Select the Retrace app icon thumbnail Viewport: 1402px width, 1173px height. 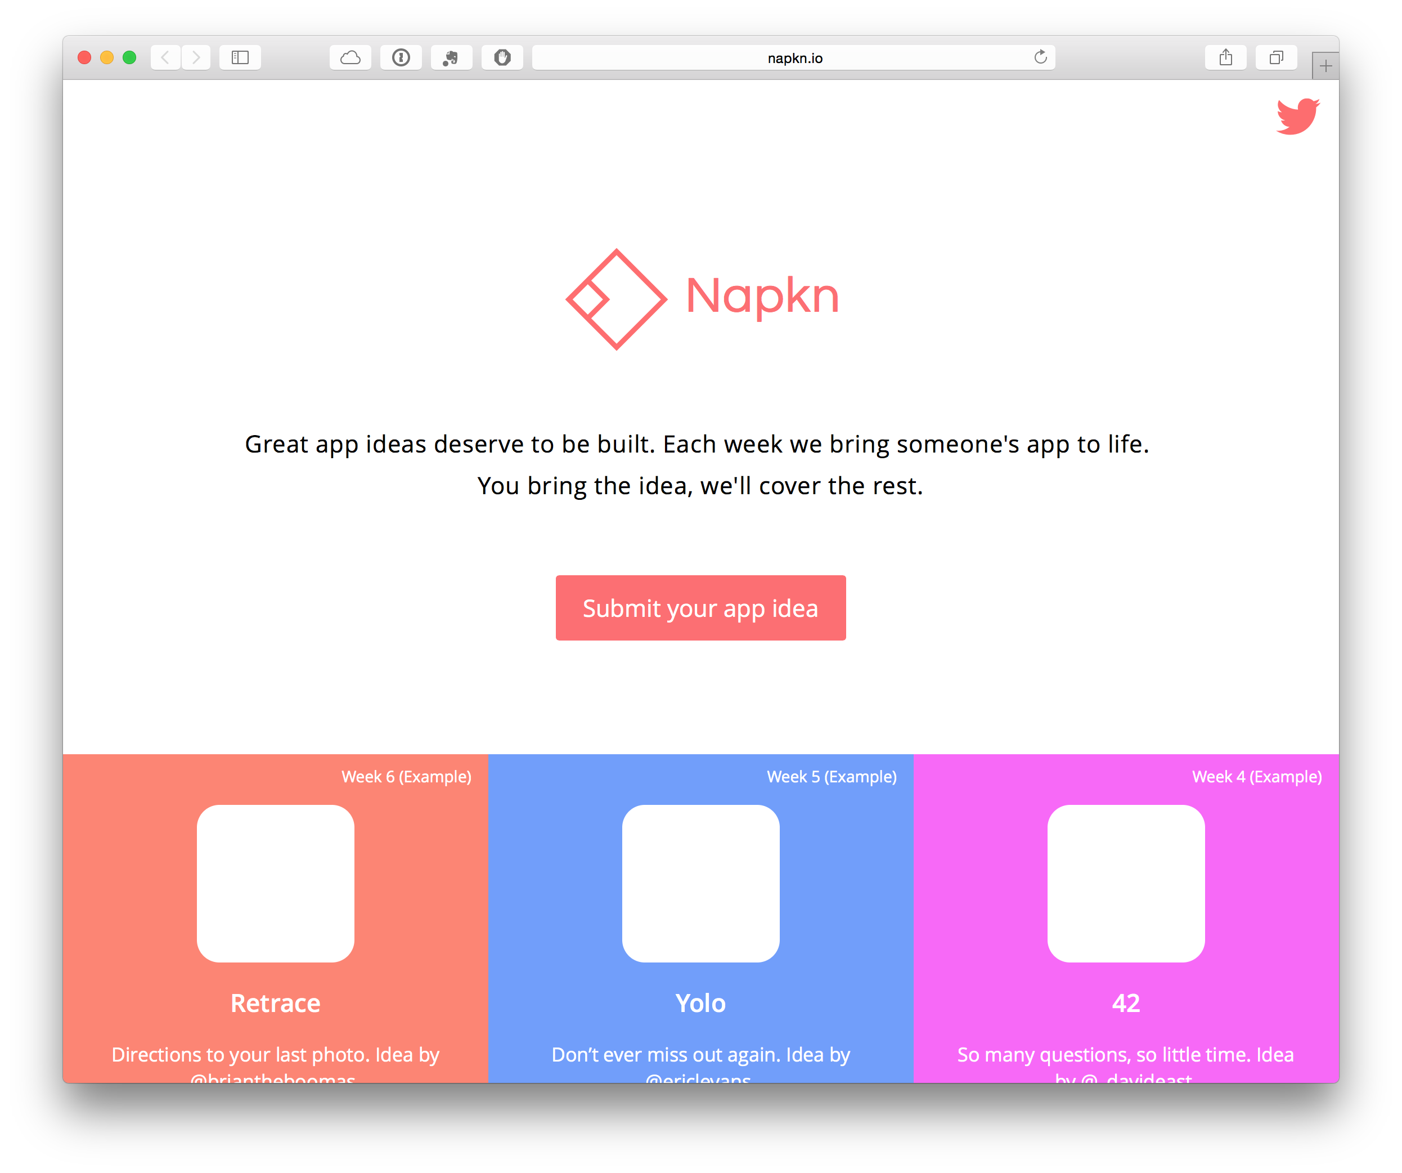(x=275, y=883)
